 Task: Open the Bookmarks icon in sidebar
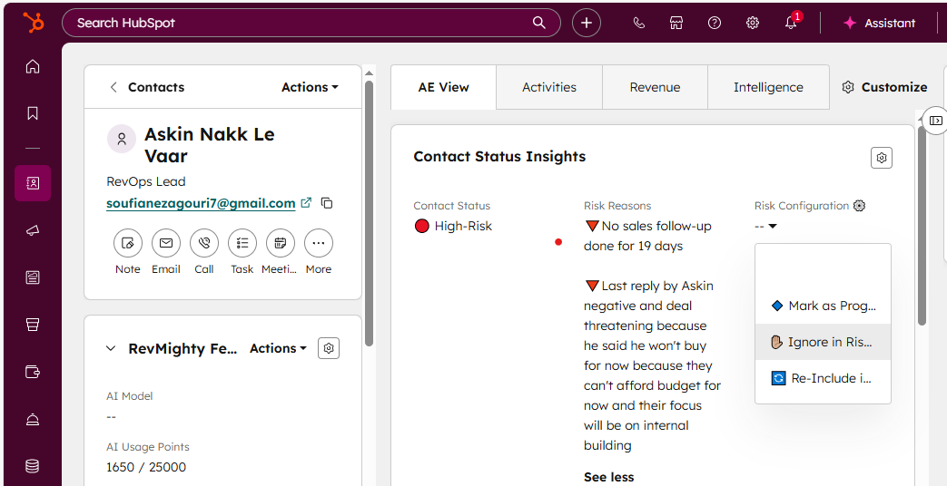(33, 113)
